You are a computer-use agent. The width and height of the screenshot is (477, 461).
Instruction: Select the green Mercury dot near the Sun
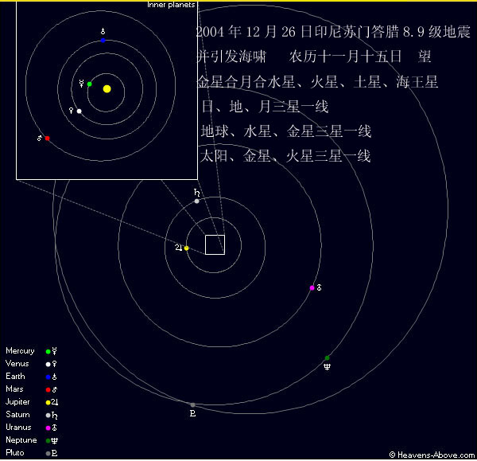89,84
